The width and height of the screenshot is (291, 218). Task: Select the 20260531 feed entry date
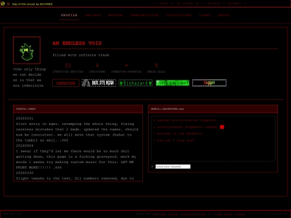(24, 118)
